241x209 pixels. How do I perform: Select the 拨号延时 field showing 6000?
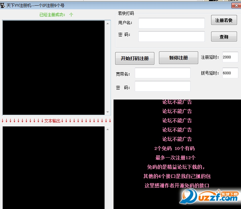(230, 73)
